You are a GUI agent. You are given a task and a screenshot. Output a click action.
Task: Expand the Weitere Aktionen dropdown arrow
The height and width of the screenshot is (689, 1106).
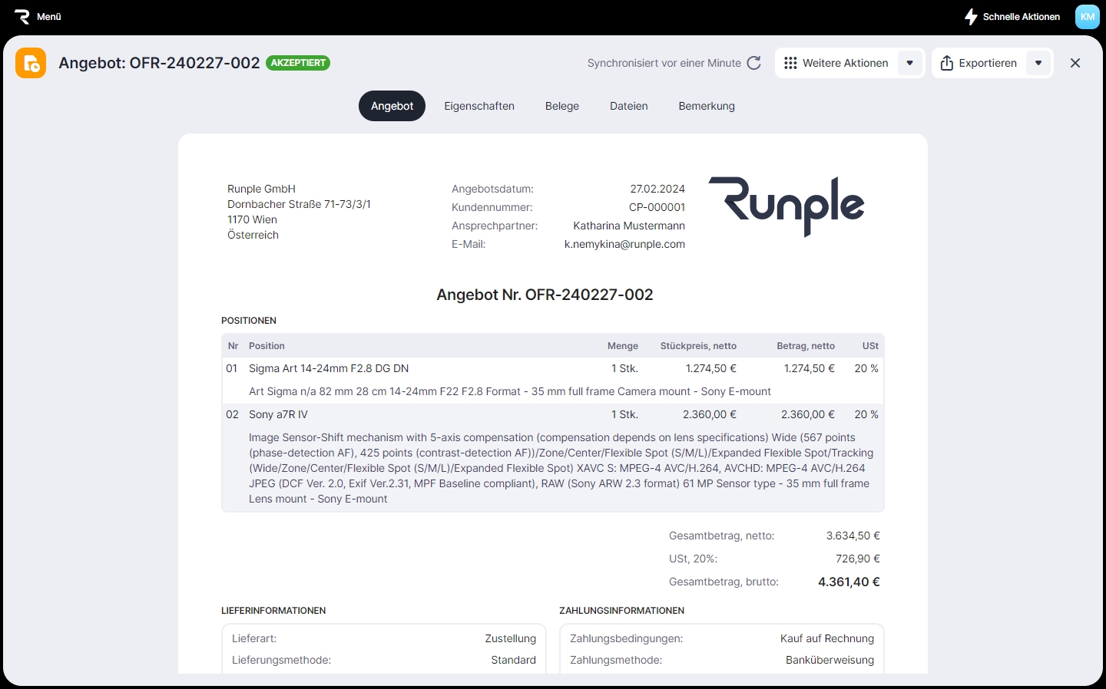coord(910,63)
